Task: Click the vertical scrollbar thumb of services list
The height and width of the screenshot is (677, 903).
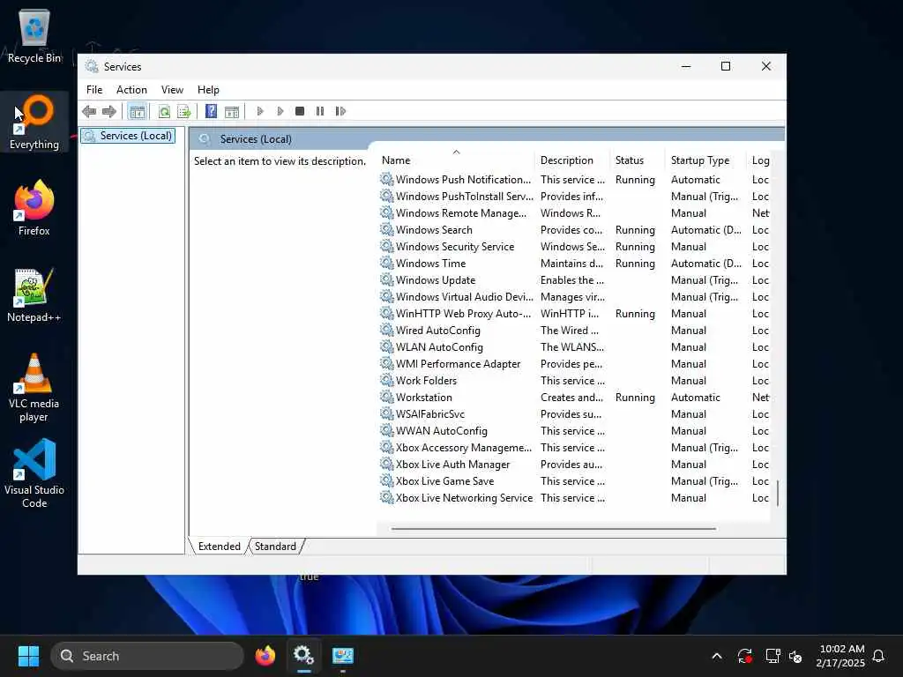Action: (x=778, y=493)
